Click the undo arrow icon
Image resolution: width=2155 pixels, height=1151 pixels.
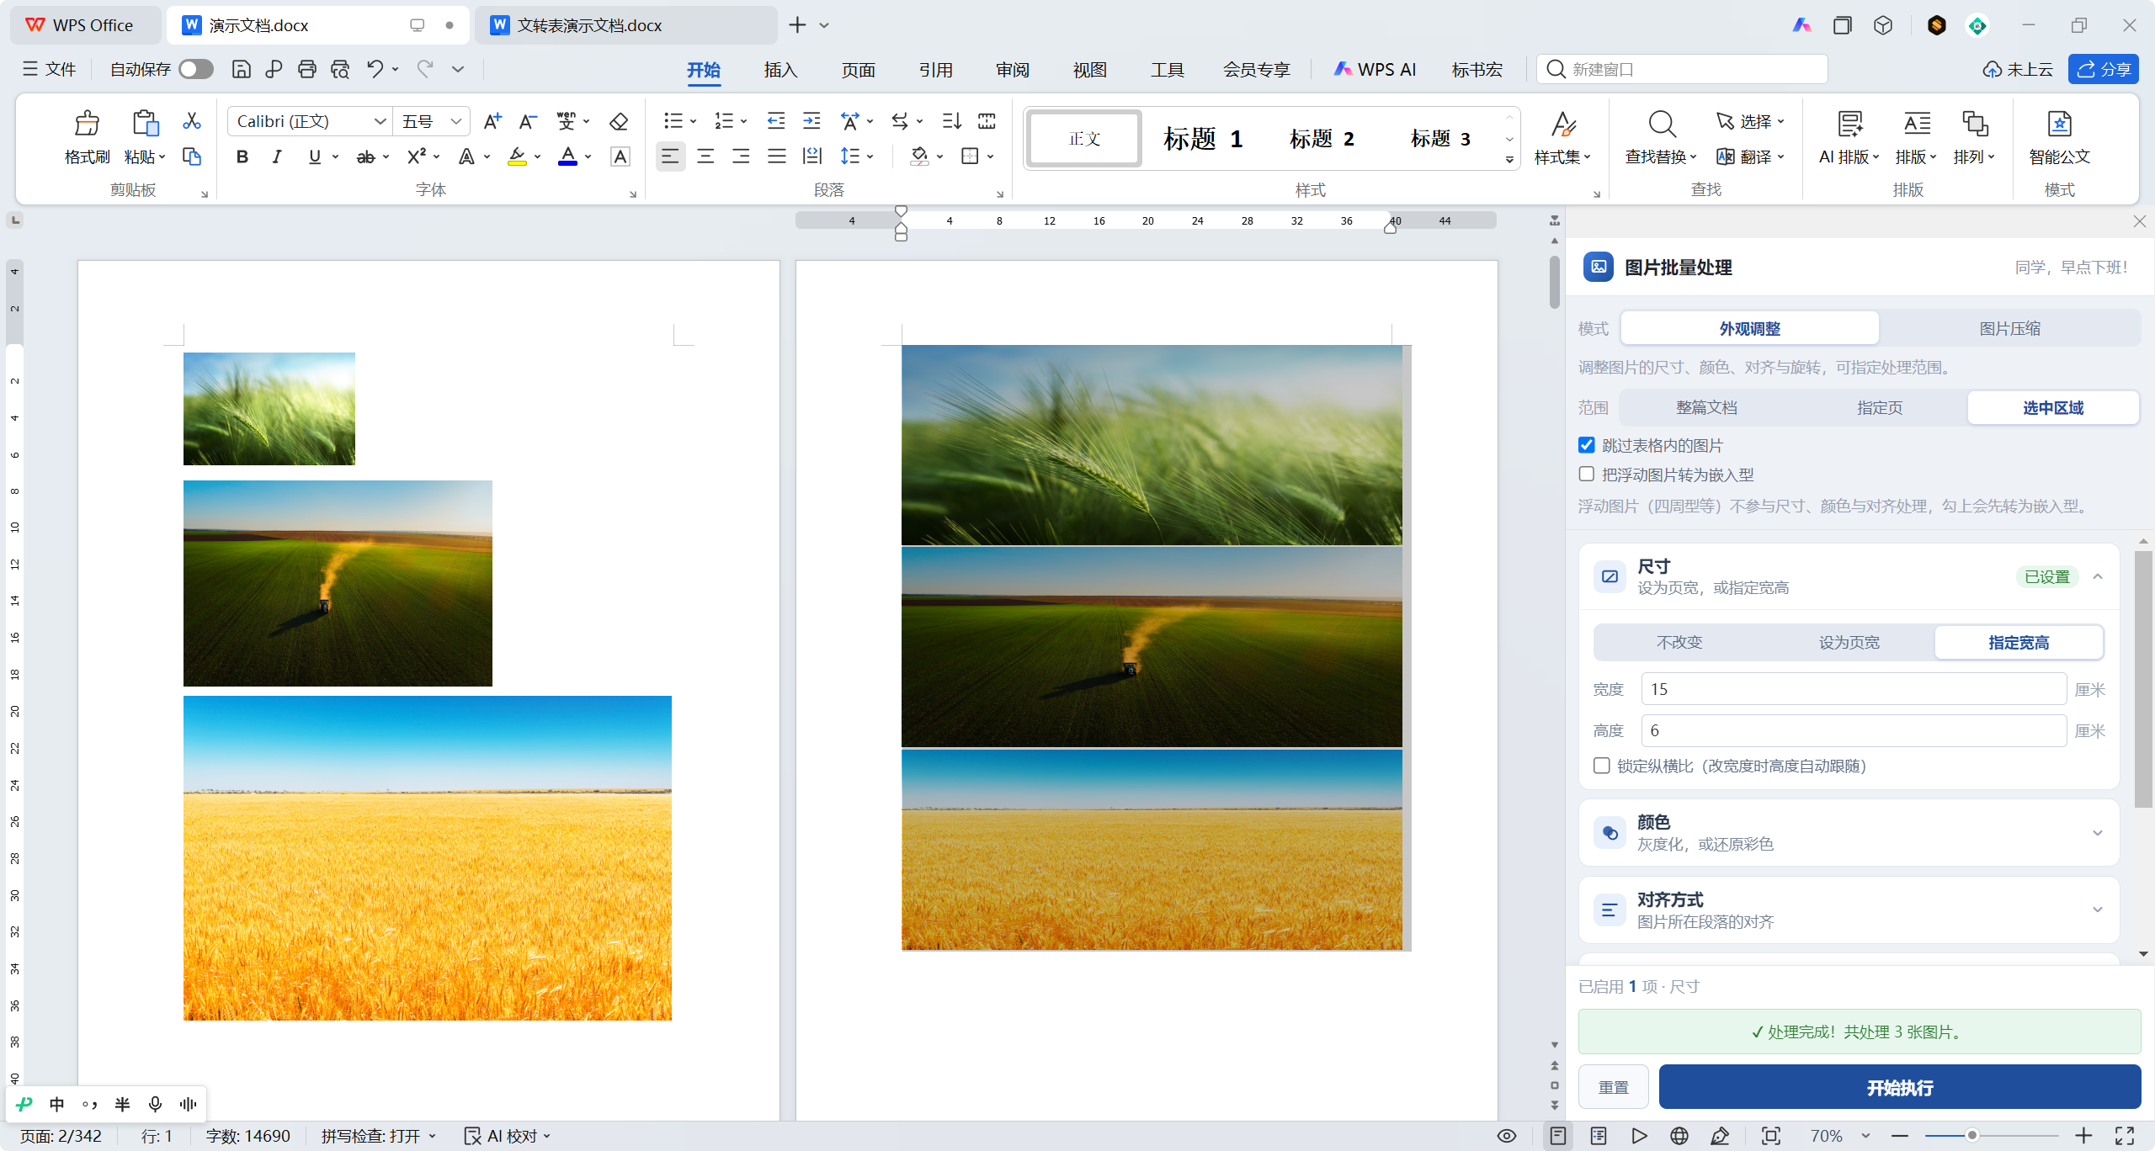375,69
